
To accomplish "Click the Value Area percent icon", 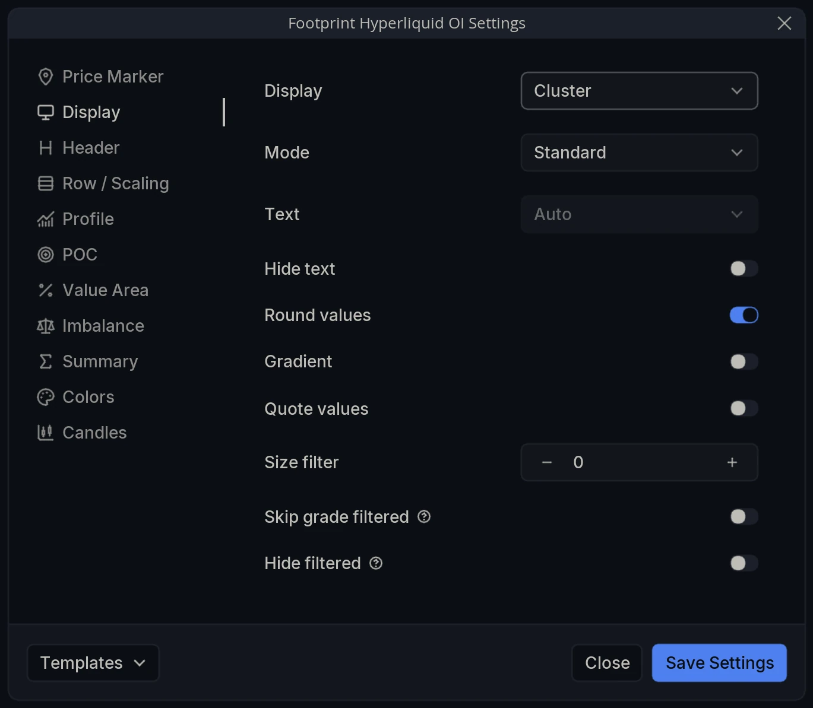I will [x=46, y=290].
